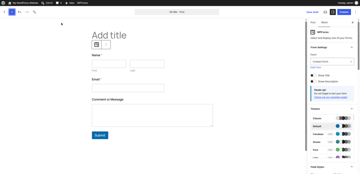
Task: Click the WPForms block type icon in toolbar
Action: pyautogui.click(x=97, y=45)
